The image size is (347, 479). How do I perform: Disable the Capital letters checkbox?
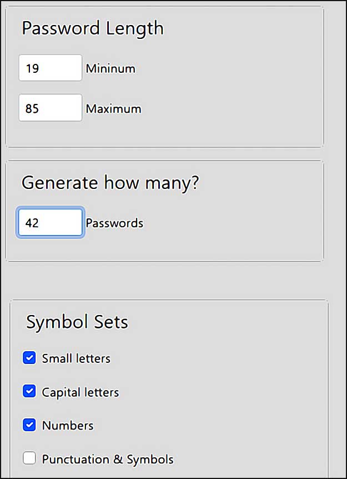point(29,392)
